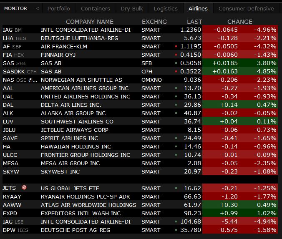Click change percent -4.96% cell
Screen dimensions: 282x239
click(265, 30)
